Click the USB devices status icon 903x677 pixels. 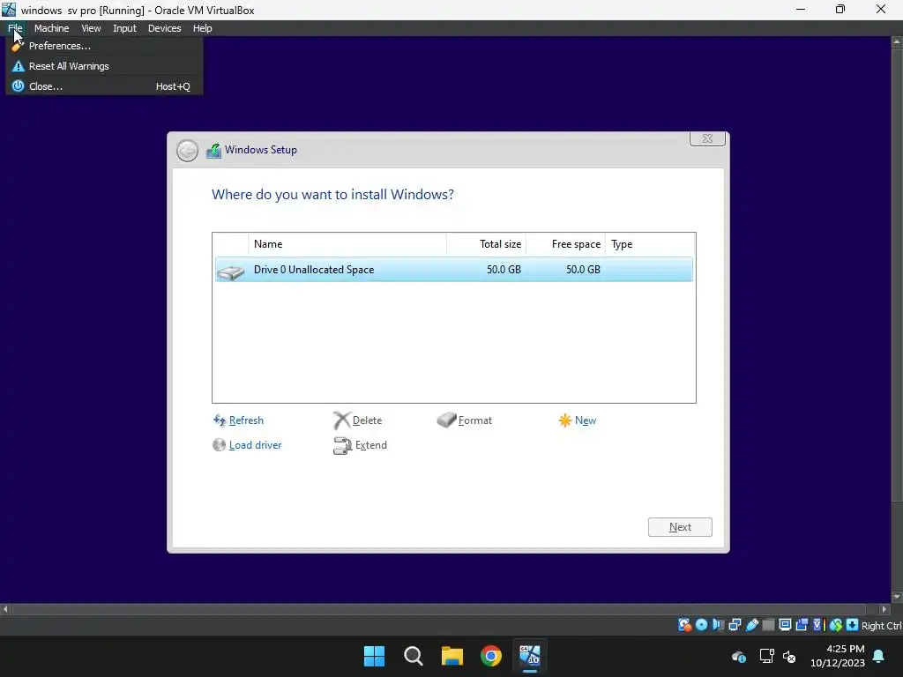(751, 625)
